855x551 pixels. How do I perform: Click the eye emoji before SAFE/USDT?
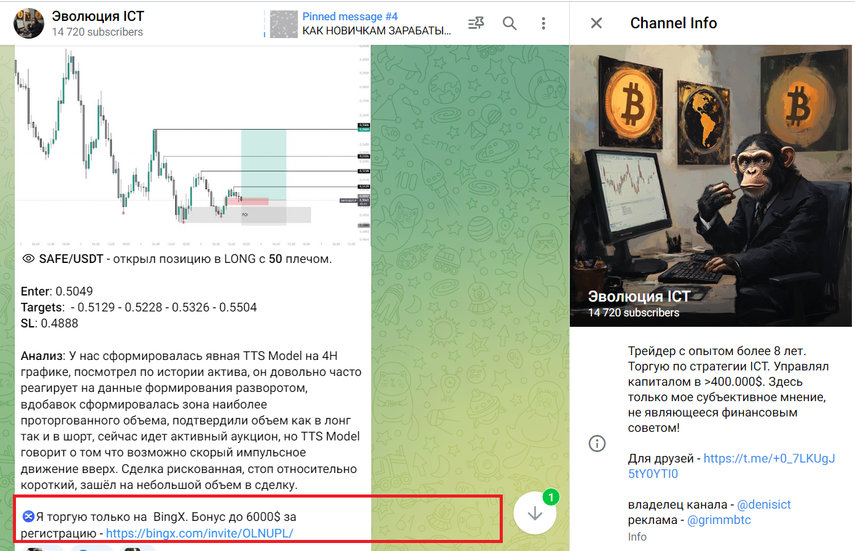pos(28,259)
